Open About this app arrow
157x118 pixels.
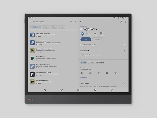click(x=124, y=83)
